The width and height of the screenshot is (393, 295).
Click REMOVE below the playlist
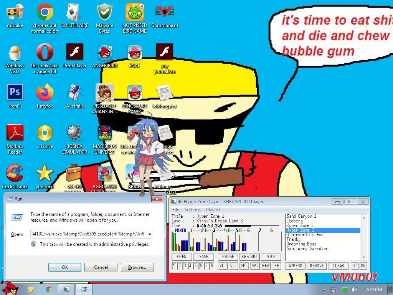click(x=317, y=266)
